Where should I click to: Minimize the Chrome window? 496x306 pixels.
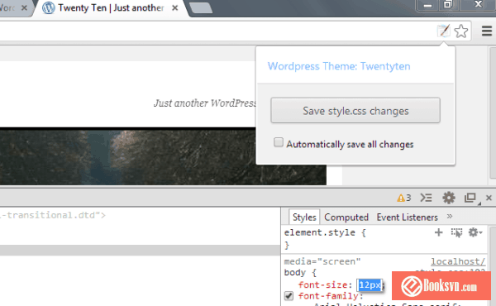(x=427, y=6)
